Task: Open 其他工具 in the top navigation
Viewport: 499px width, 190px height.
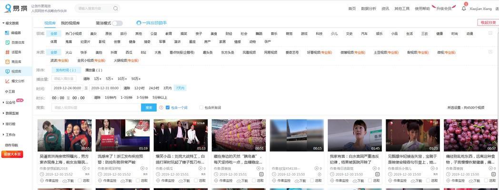Action: [x=402, y=9]
